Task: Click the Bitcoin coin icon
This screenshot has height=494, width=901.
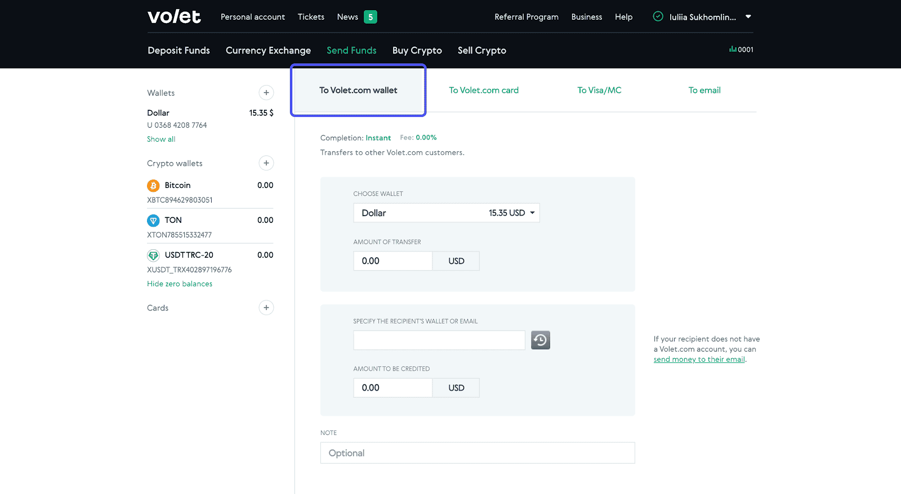Action: tap(153, 186)
